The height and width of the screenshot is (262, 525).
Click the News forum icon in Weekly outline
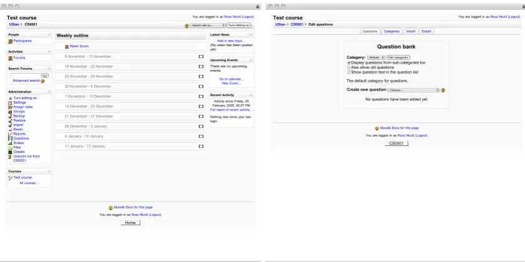pyautogui.click(x=67, y=47)
